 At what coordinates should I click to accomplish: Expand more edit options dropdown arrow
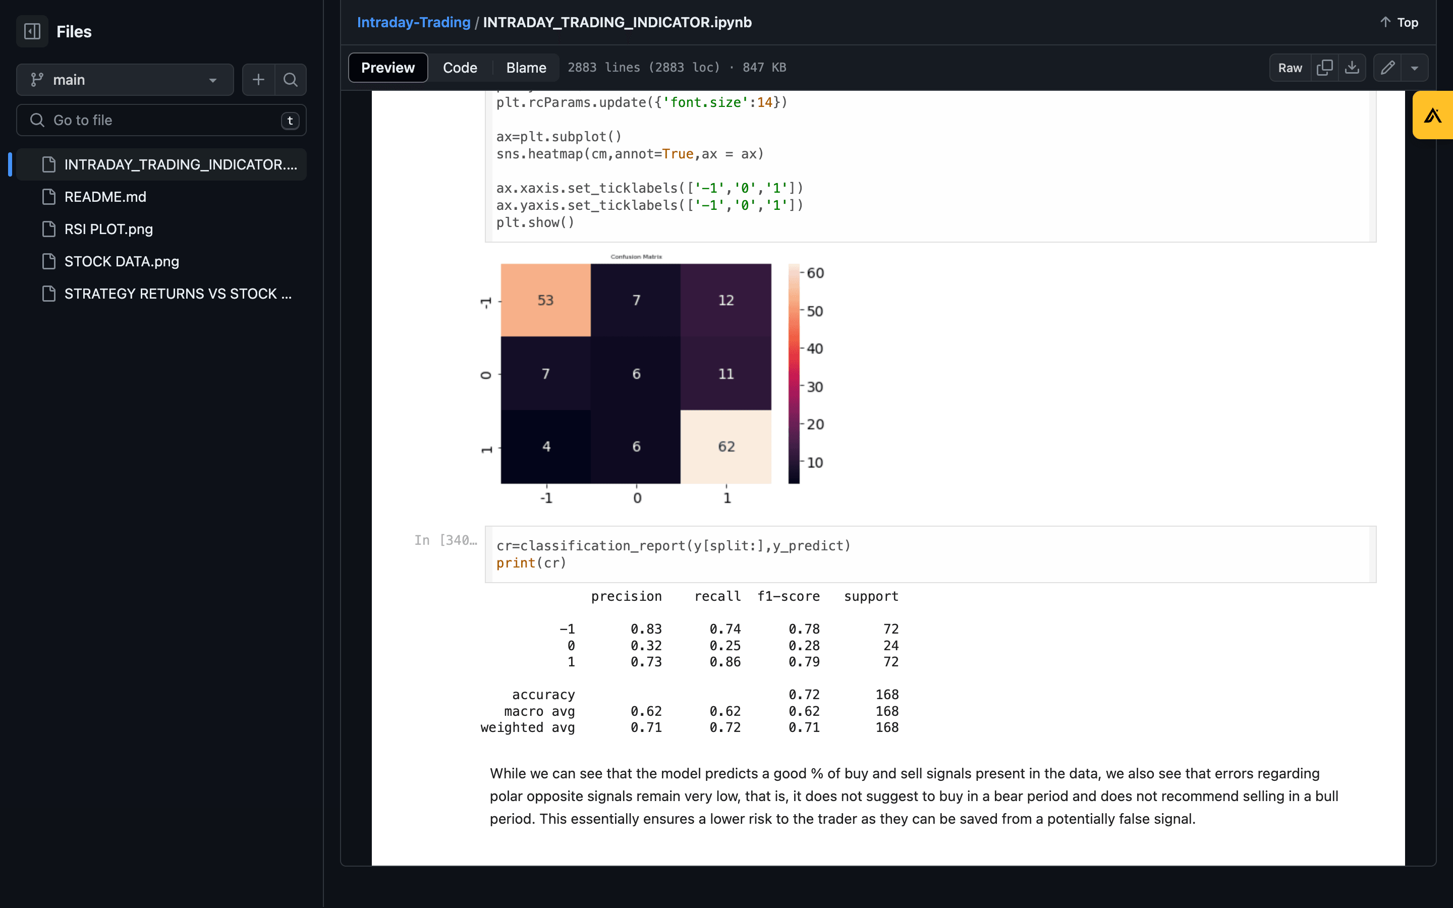point(1415,67)
